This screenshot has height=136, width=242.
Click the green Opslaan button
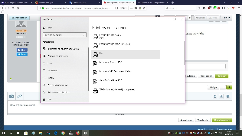[x=222, y=76]
